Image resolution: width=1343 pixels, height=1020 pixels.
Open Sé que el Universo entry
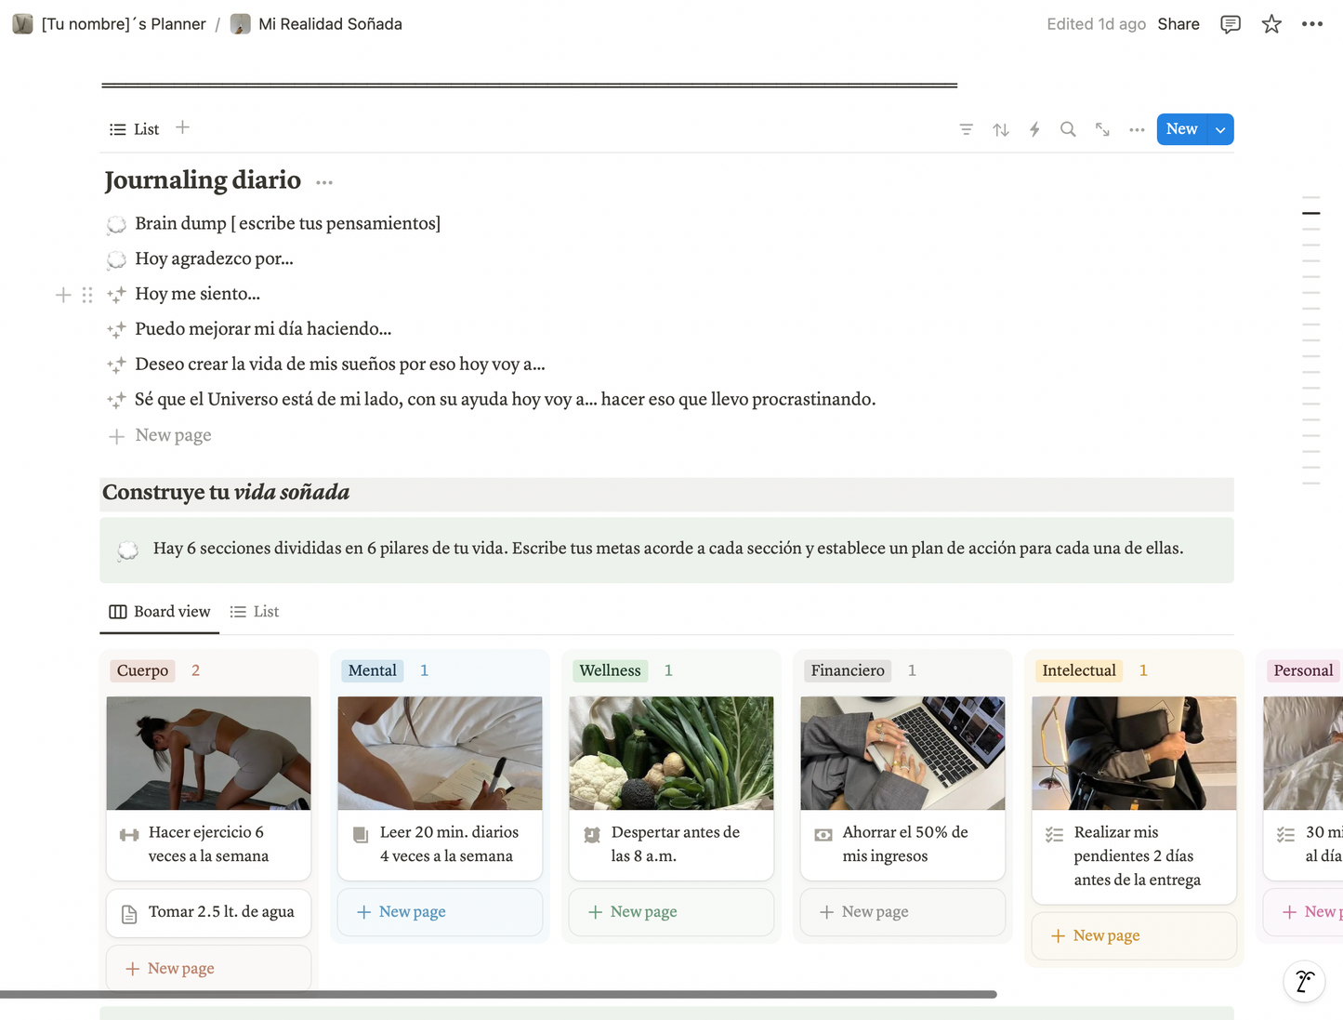pyautogui.click(x=505, y=400)
